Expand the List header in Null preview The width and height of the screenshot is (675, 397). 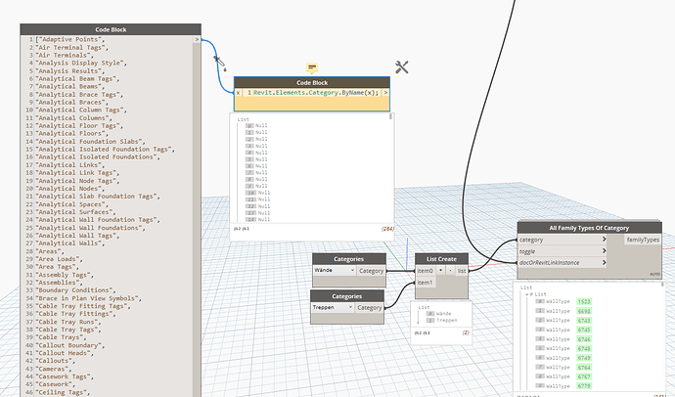pyautogui.click(x=243, y=118)
